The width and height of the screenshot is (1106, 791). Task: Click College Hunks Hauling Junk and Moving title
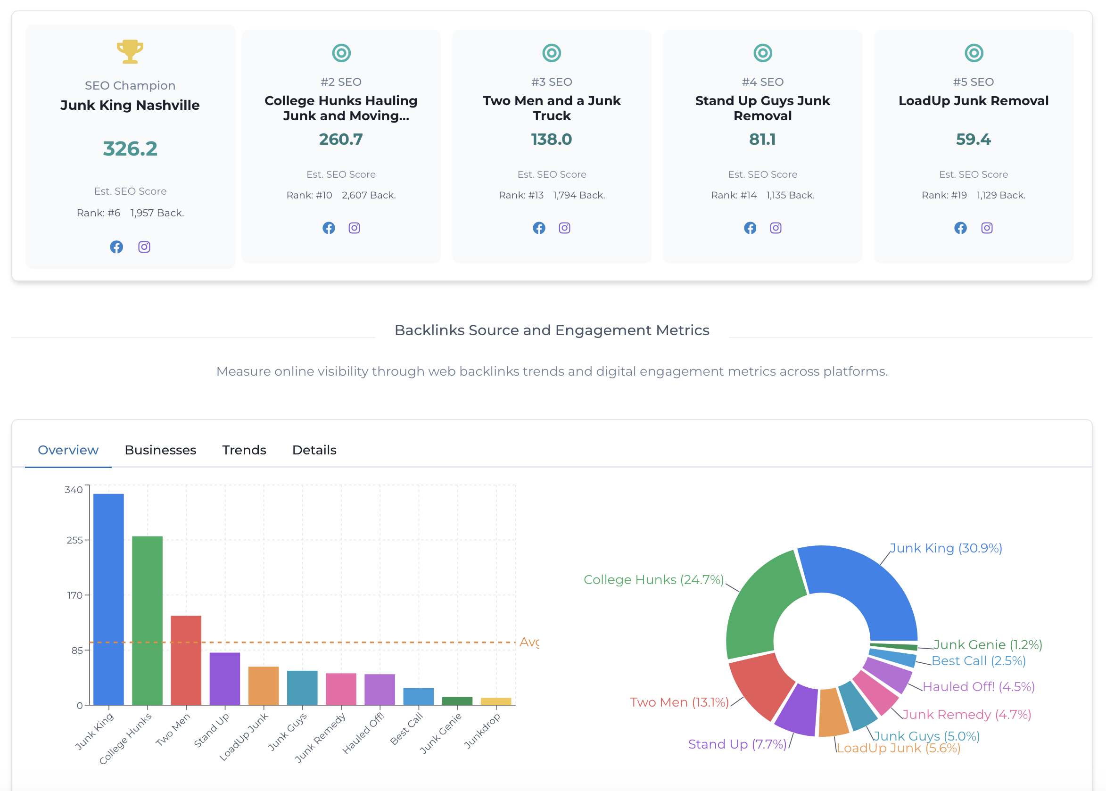pos(341,108)
